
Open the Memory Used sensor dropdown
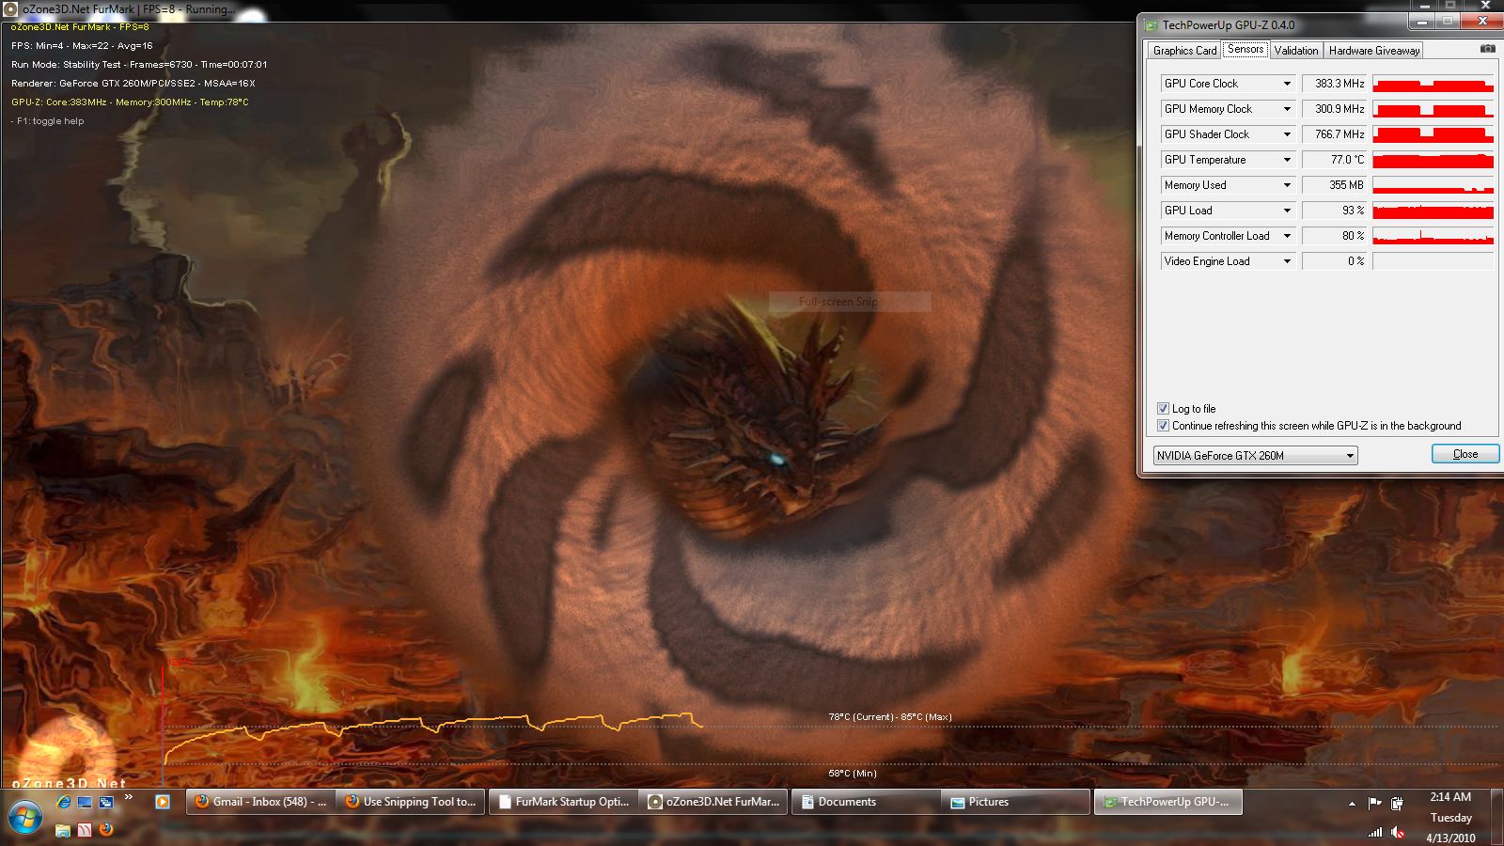point(1228,185)
